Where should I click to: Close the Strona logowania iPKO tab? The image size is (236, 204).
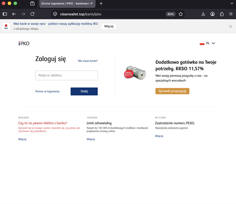point(91,3)
